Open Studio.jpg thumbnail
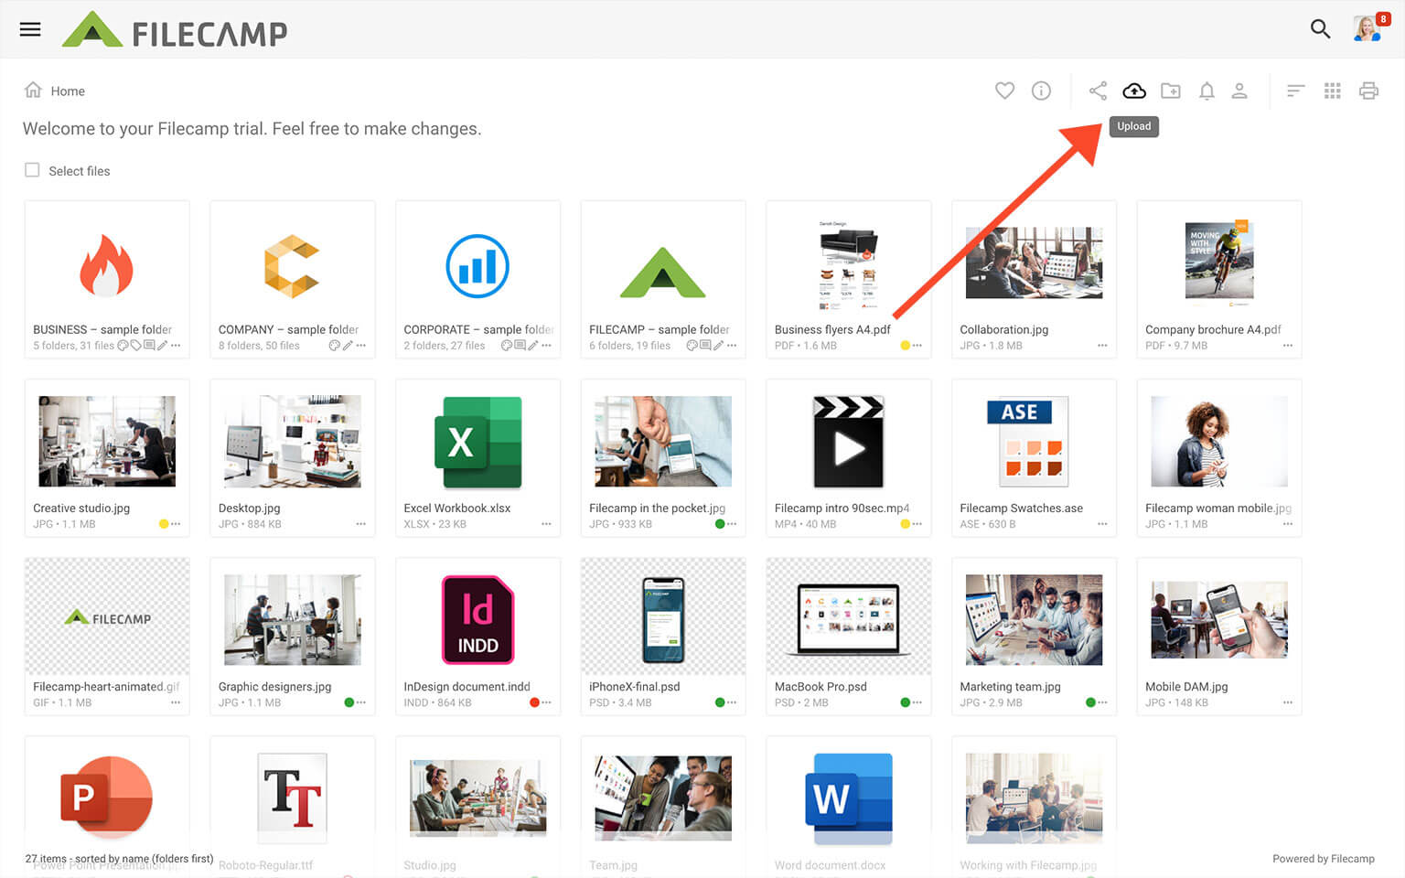Viewport: 1405px width, 878px height. [x=477, y=798]
